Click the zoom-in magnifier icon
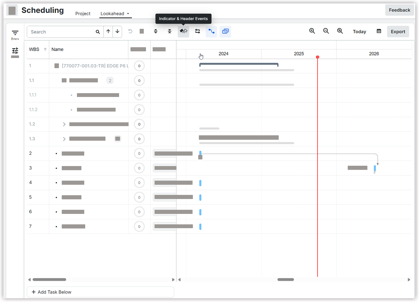 coord(312,31)
